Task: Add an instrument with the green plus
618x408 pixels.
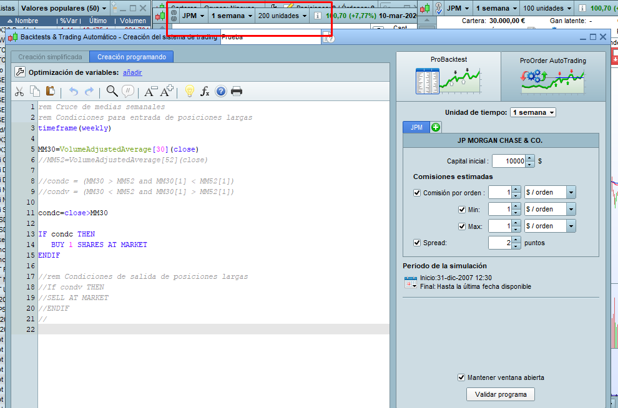Action: [x=436, y=127]
